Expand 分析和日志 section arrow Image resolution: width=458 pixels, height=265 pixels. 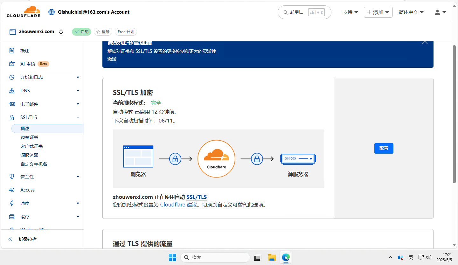click(78, 77)
